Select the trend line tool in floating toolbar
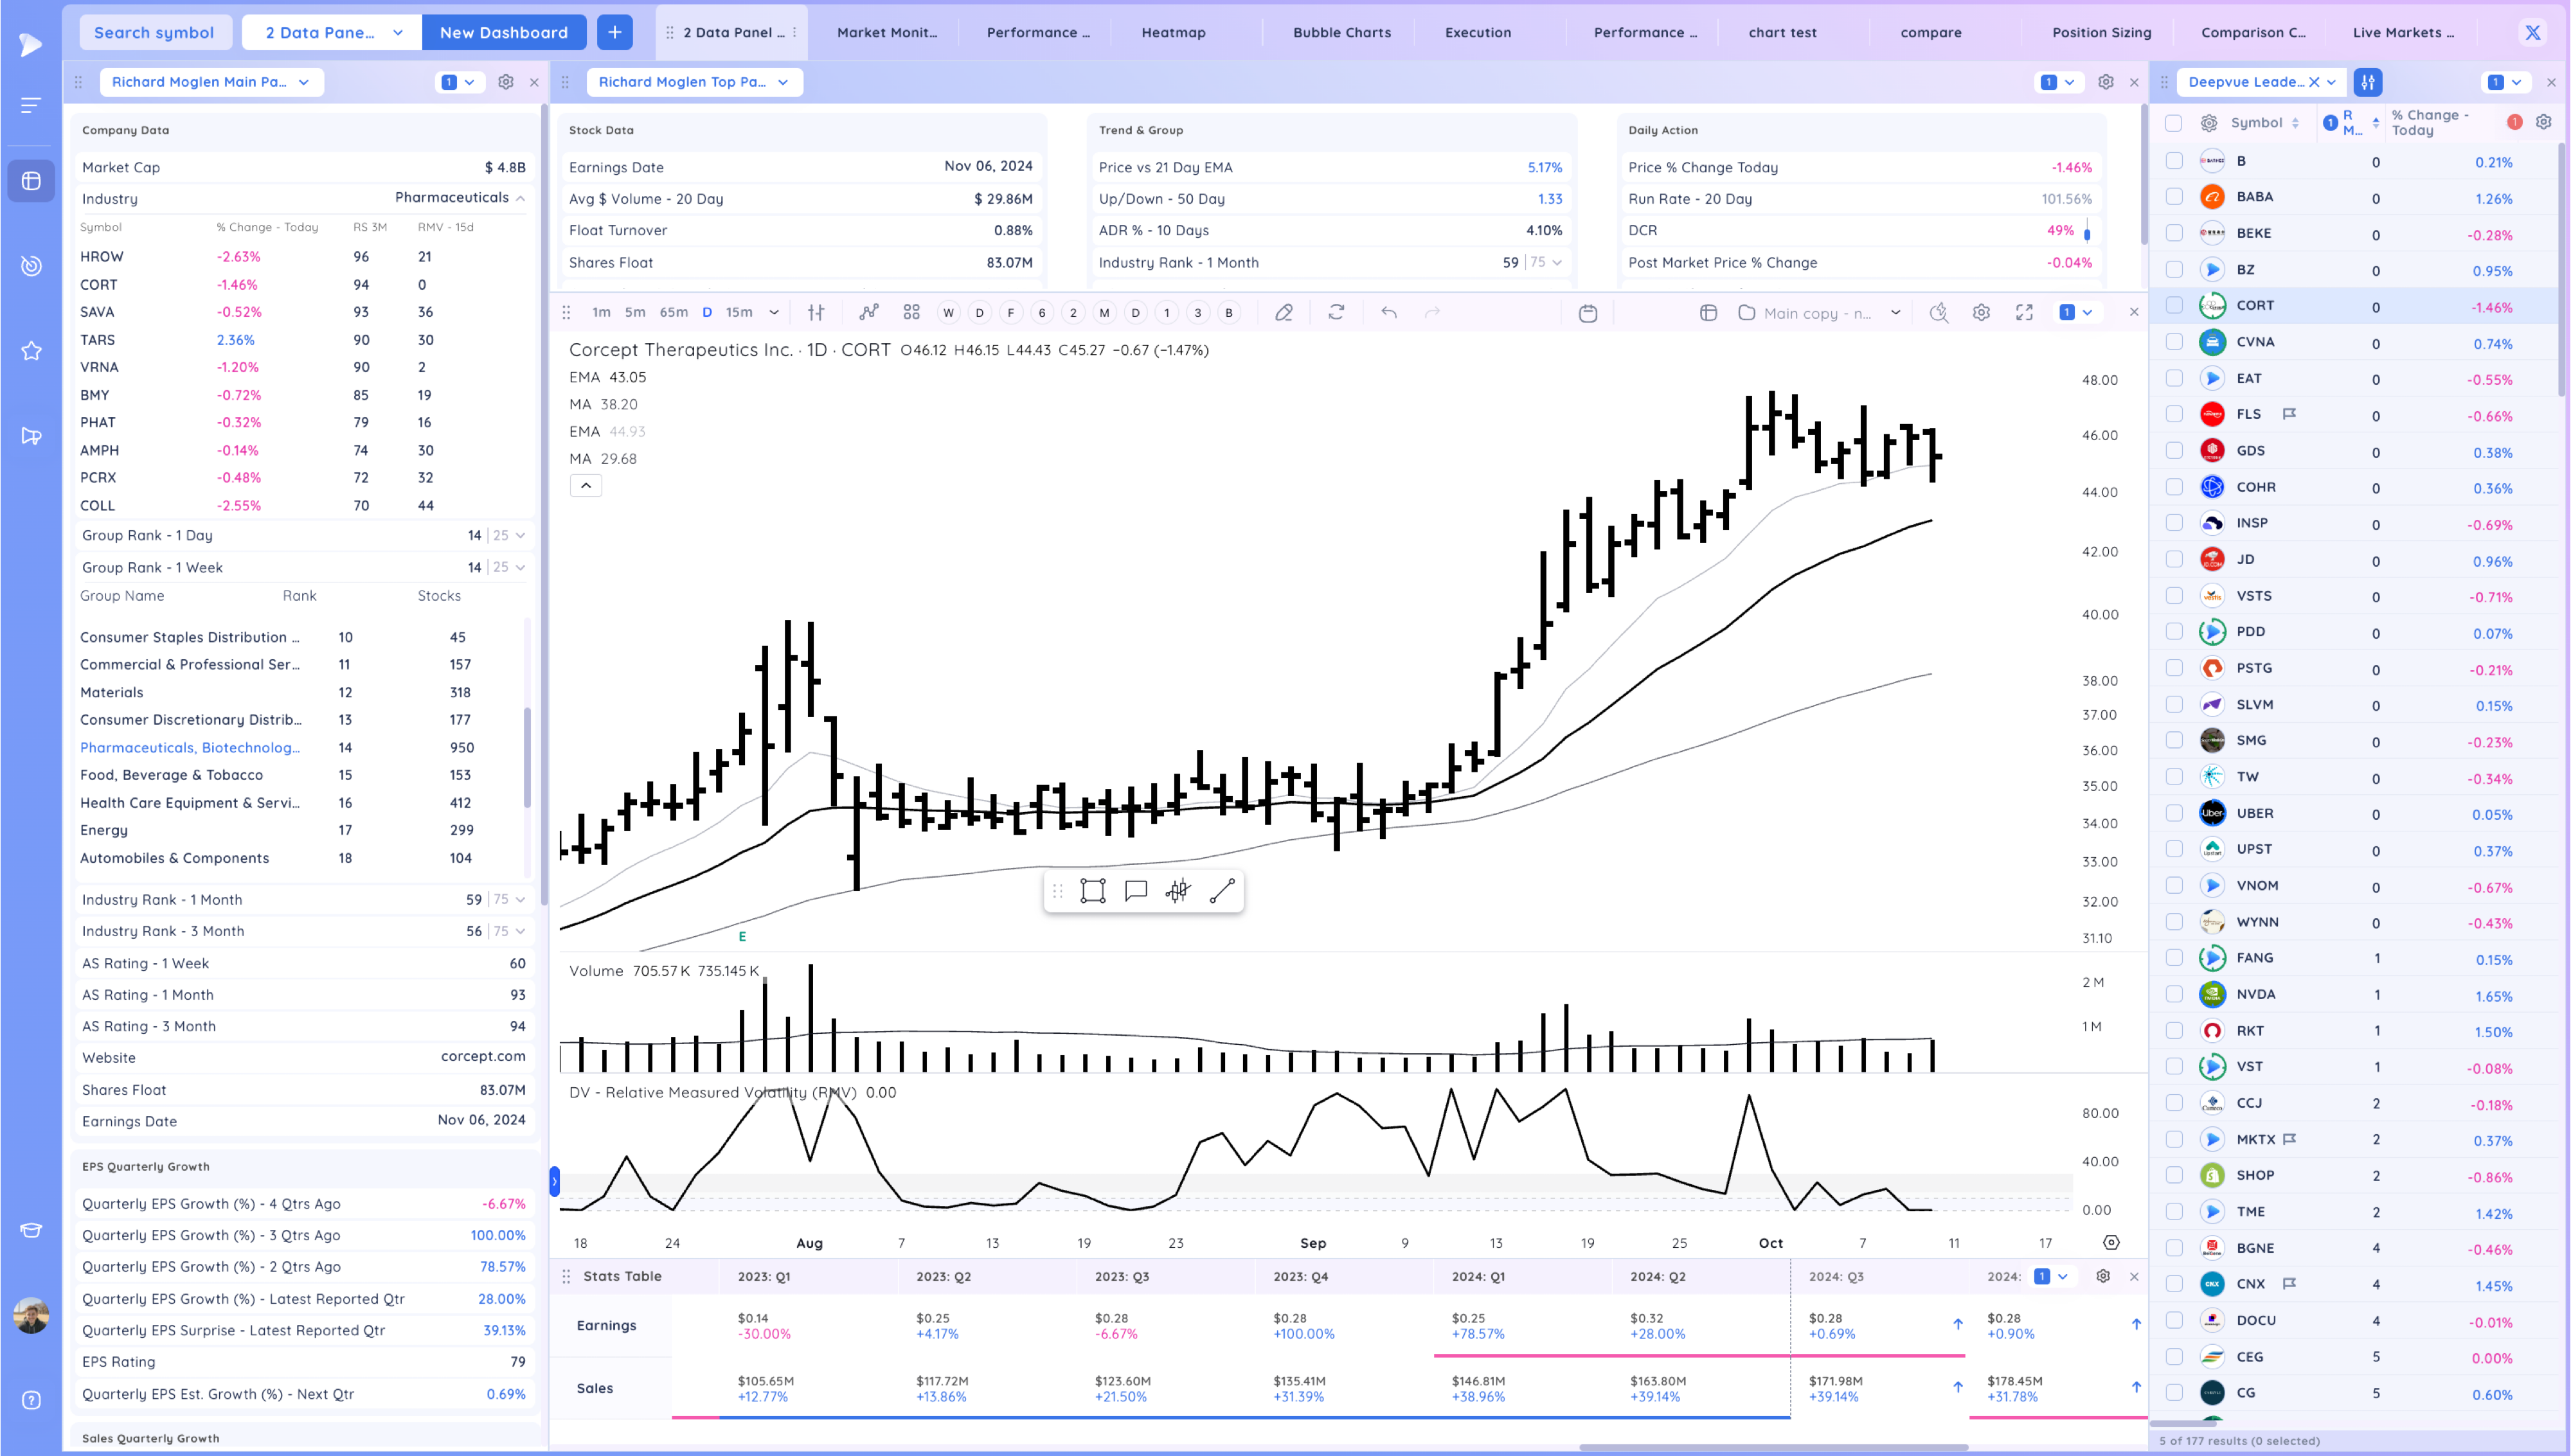The image size is (2571, 1456). coord(1222,891)
